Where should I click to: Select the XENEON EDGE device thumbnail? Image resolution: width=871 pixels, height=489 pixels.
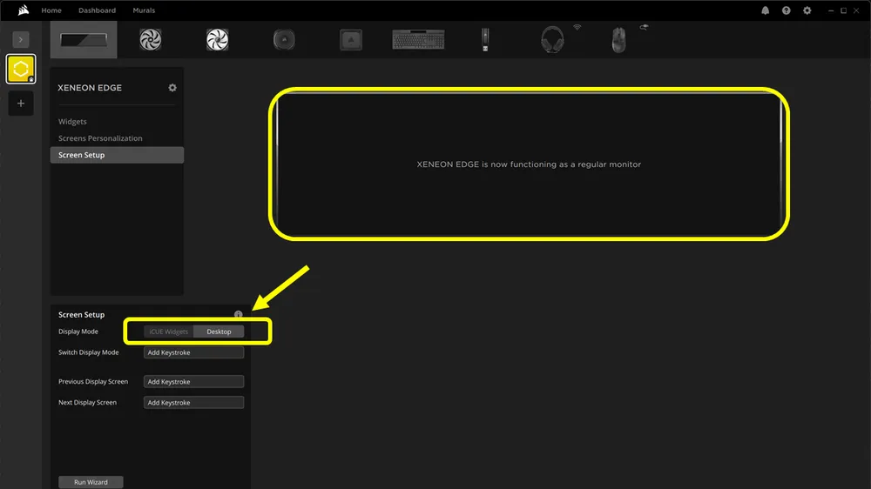tap(84, 39)
